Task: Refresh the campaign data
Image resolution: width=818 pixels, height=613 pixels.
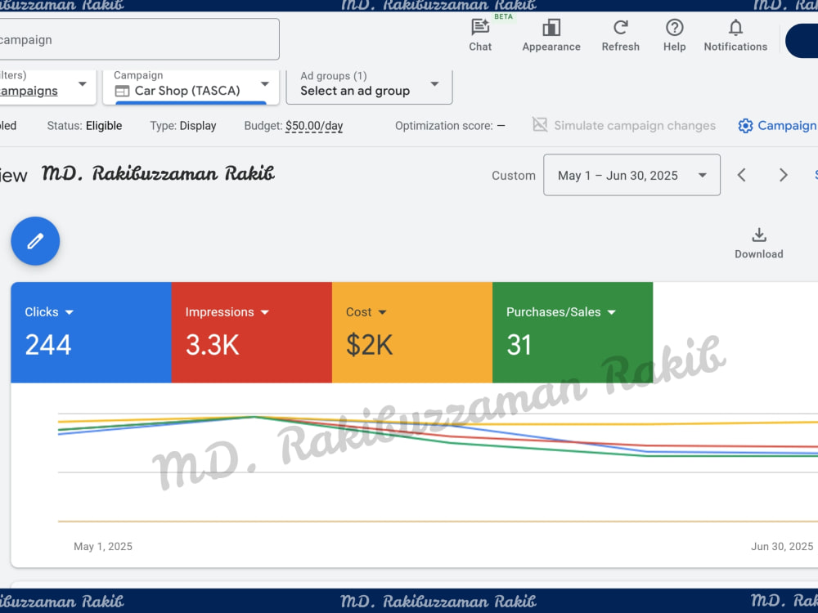Action: tap(620, 35)
